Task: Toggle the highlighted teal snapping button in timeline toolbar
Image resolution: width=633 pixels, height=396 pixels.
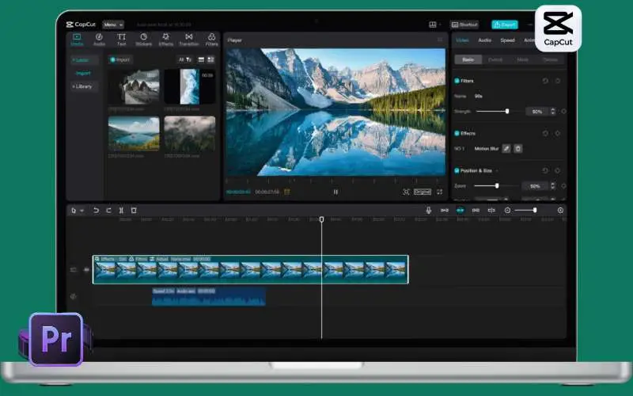Action: click(461, 210)
